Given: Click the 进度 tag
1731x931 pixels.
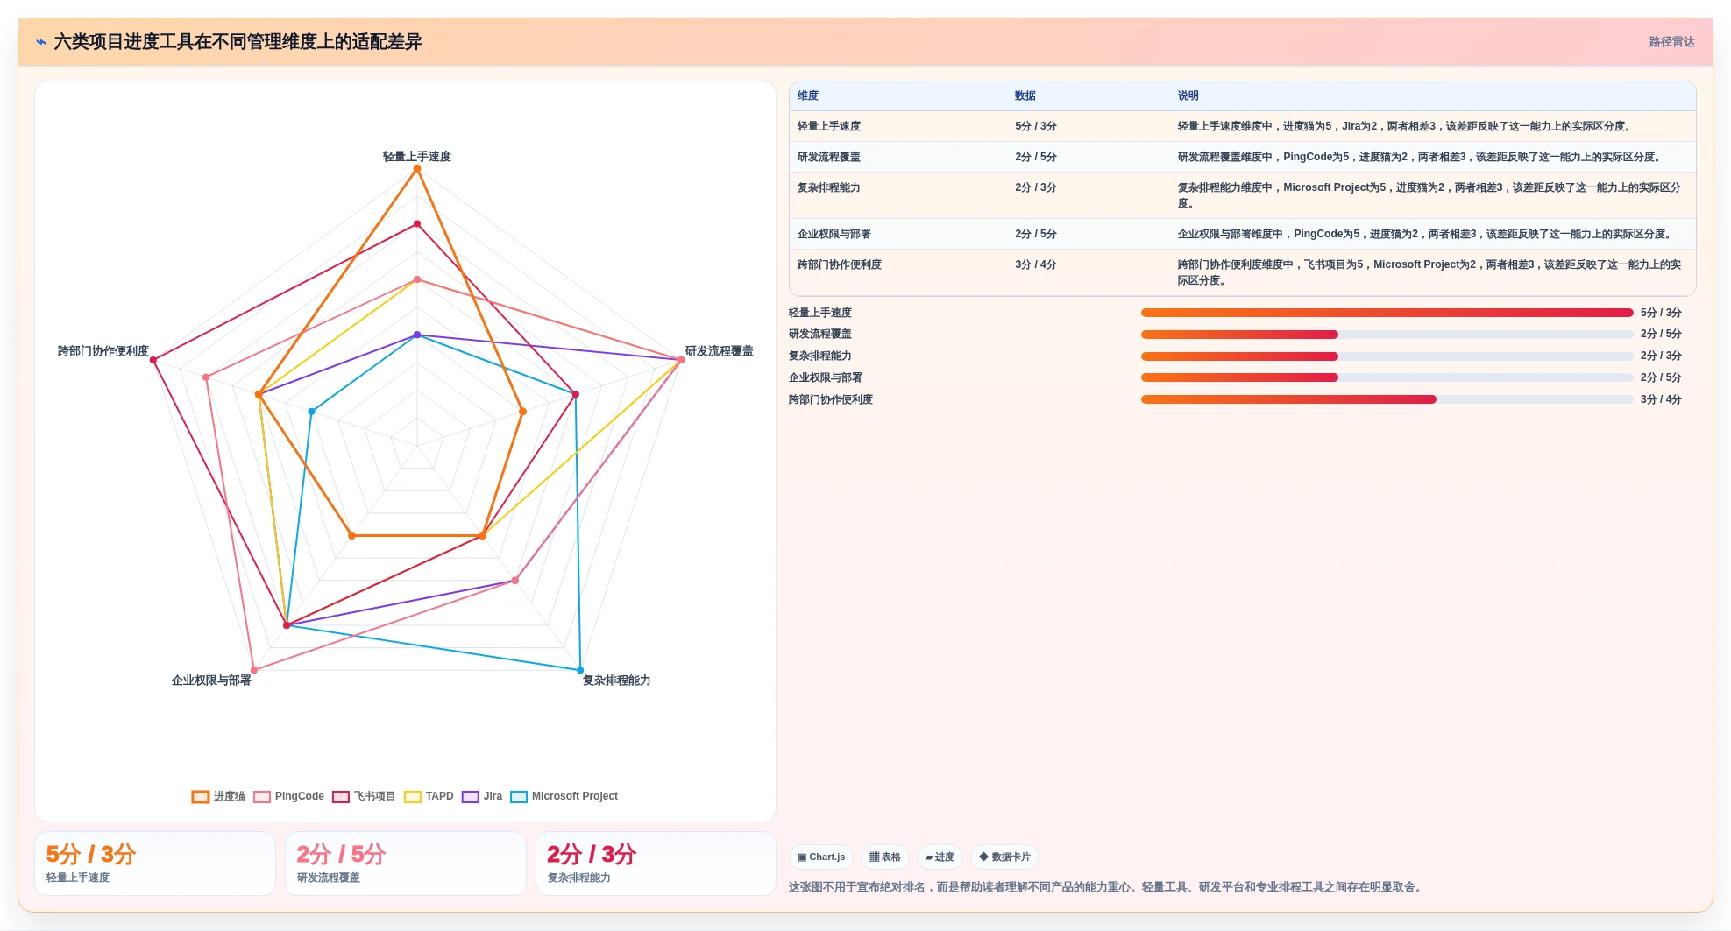Looking at the screenshot, I should 940,857.
